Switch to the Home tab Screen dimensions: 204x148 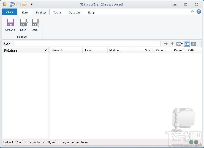pyautogui.click(x=25, y=12)
